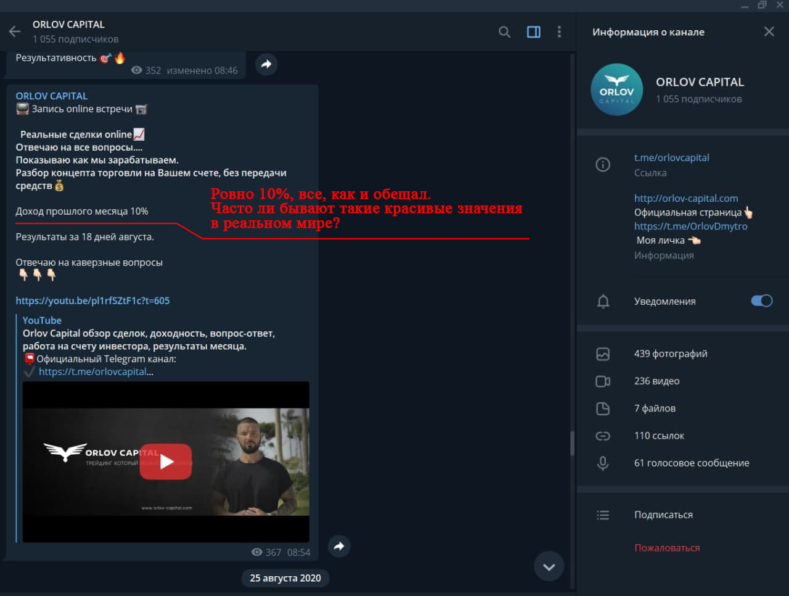Forward the online meeting recording post
The image size is (789, 596).
point(338,546)
